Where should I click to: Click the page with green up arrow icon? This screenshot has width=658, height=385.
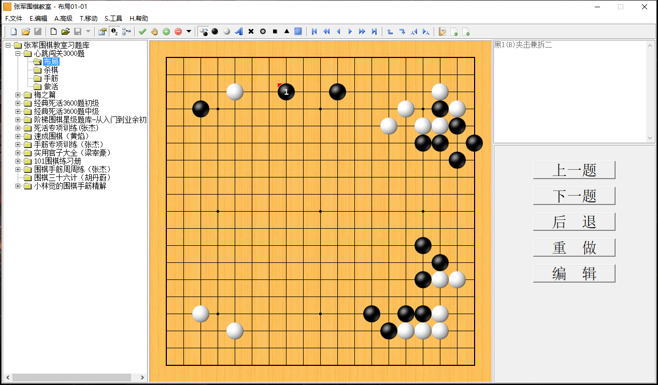(454, 32)
